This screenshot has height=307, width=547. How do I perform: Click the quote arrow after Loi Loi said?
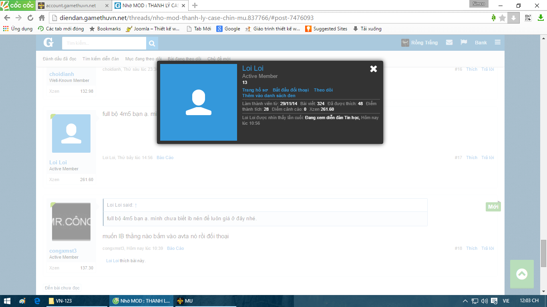[x=136, y=205]
